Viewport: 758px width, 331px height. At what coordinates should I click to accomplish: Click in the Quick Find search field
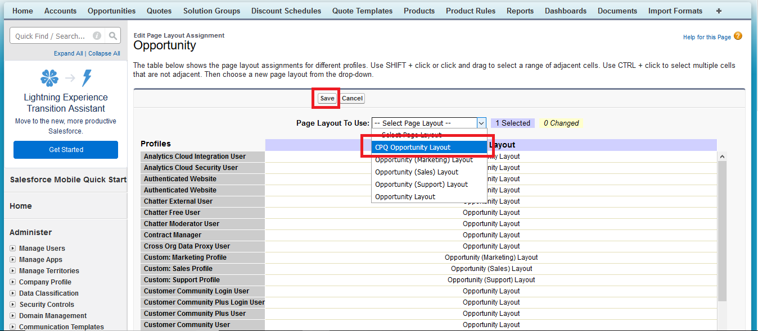(x=51, y=36)
